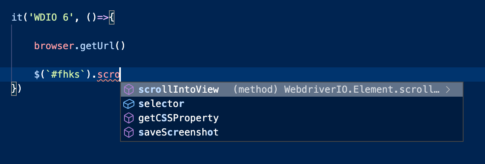Click the arrow function => operator
The width and height of the screenshot is (485, 164).
(103, 18)
